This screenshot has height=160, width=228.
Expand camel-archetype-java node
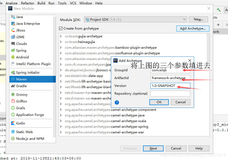[61, 115]
